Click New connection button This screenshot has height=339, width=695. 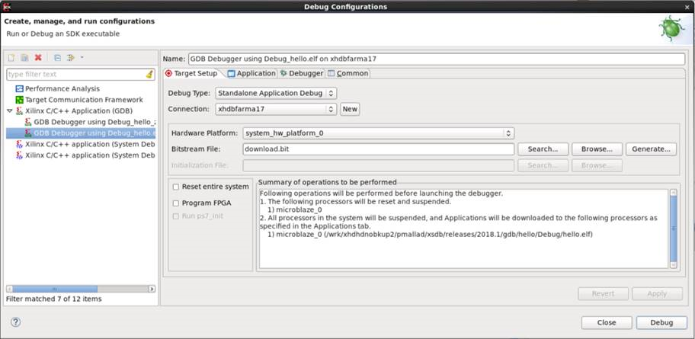coord(350,109)
